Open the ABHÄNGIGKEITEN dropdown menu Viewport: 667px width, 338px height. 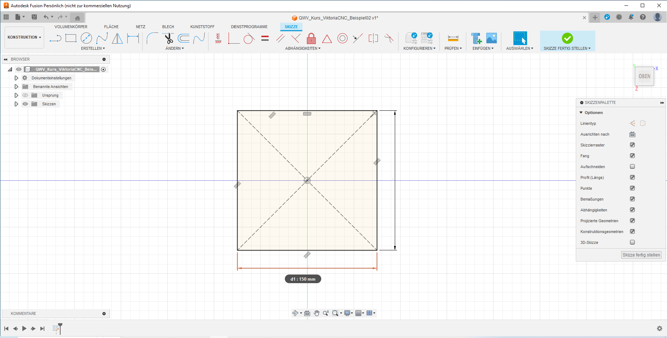pos(302,48)
